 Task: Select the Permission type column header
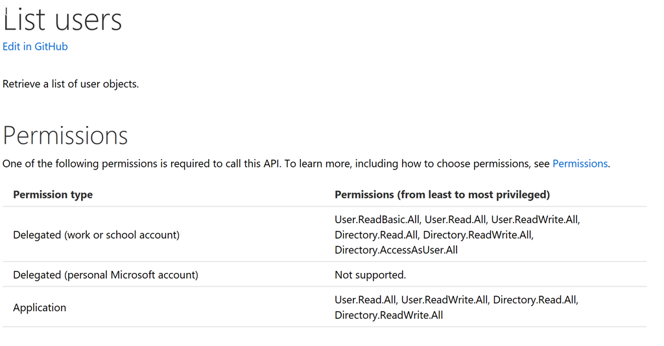tap(53, 195)
